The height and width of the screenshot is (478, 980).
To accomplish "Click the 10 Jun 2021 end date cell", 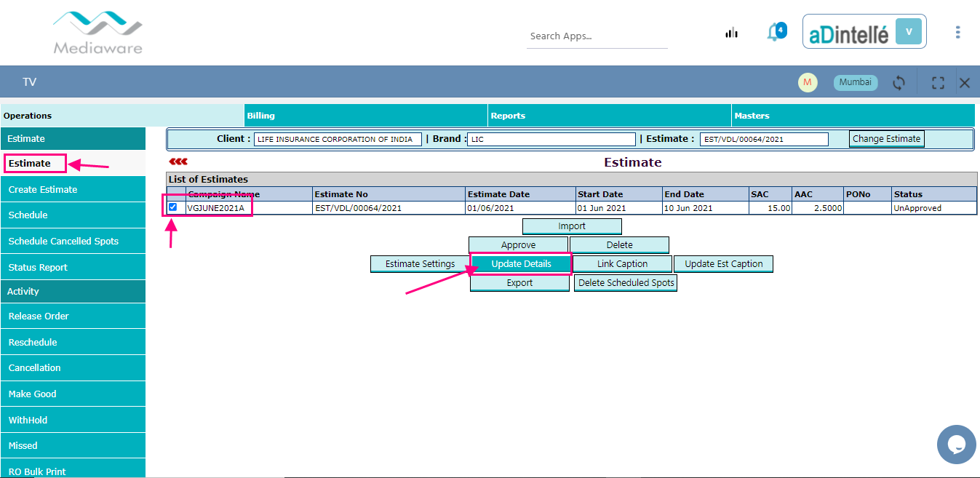I will coord(705,208).
